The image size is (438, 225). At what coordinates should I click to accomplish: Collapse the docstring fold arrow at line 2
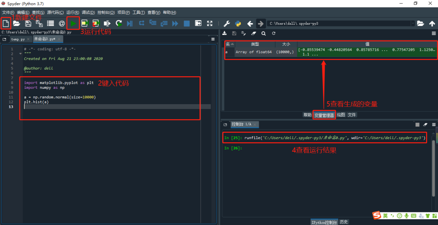coord(20,54)
